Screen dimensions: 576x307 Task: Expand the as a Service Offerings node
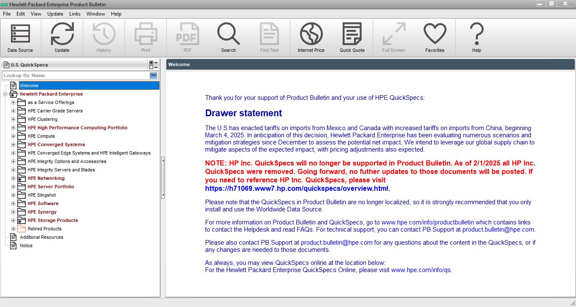pyautogui.click(x=13, y=102)
